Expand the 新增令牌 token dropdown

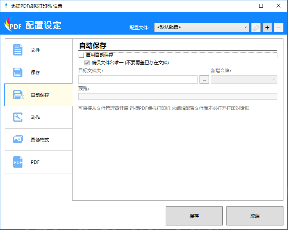pyautogui.click(x=244, y=79)
